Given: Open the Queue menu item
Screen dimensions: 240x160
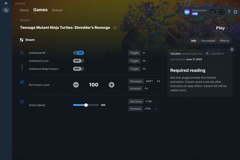Looking at the screenshot, I should click(57, 10).
